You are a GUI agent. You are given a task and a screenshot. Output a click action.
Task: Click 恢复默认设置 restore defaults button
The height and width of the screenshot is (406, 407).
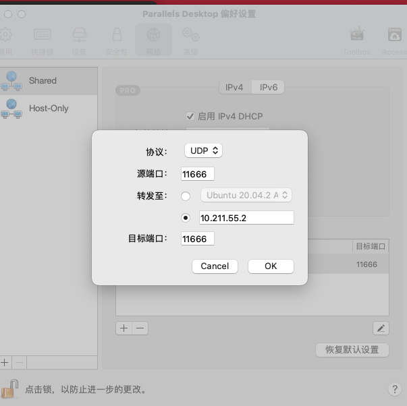point(352,350)
